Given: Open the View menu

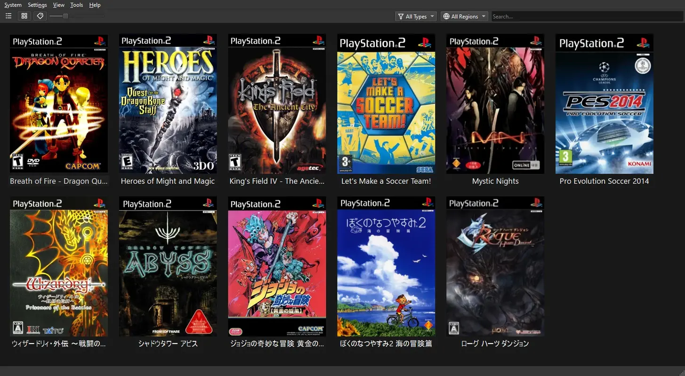Looking at the screenshot, I should [58, 5].
